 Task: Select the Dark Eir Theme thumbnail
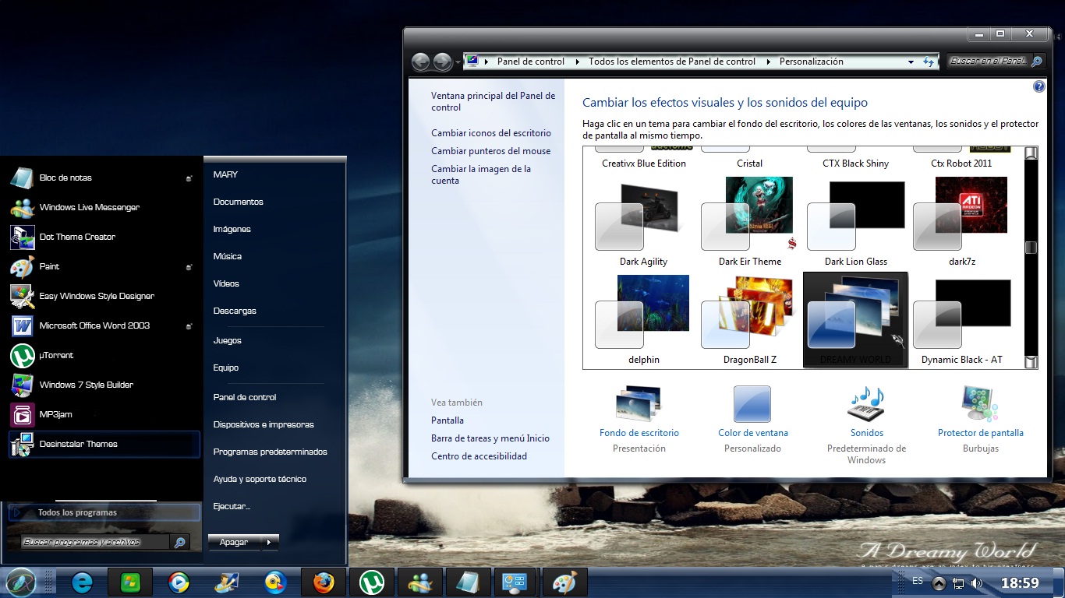pyautogui.click(x=749, y=221)
